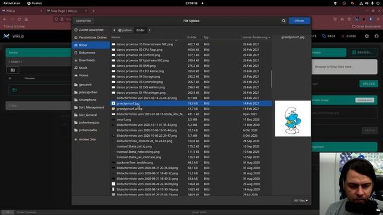This screenshot has width=383, height=215.
Task: Click Aktivitäten in the top bar
Action: (x=12, y=3)
